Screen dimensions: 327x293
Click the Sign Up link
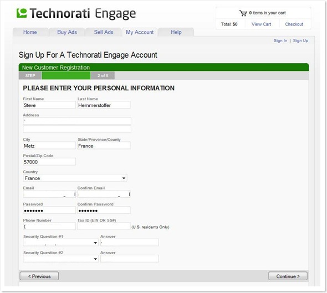[x=300, y=40]
